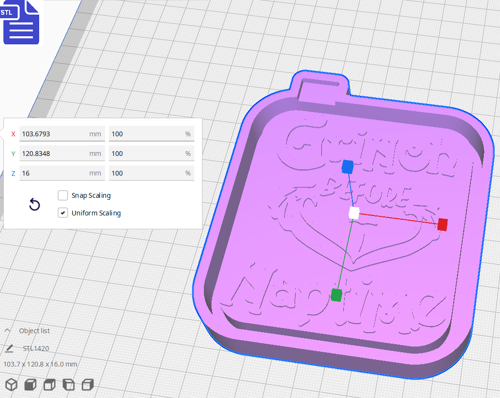The width and height of the screenshot is (500, 398).
Task: Reset scaling with the circular arrow icon
Action: 34,204
